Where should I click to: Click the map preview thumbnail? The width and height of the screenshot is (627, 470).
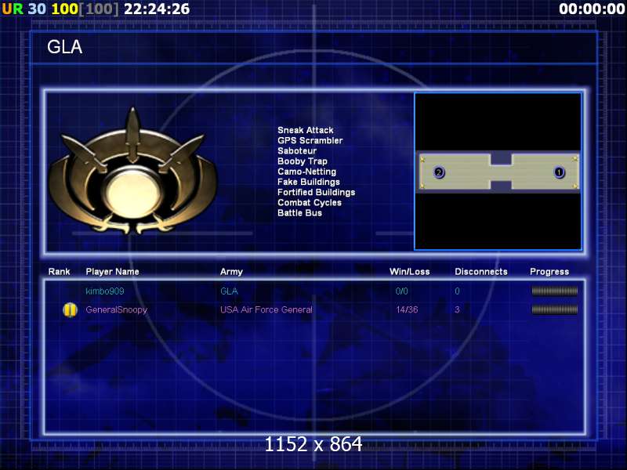pos(498,172)
